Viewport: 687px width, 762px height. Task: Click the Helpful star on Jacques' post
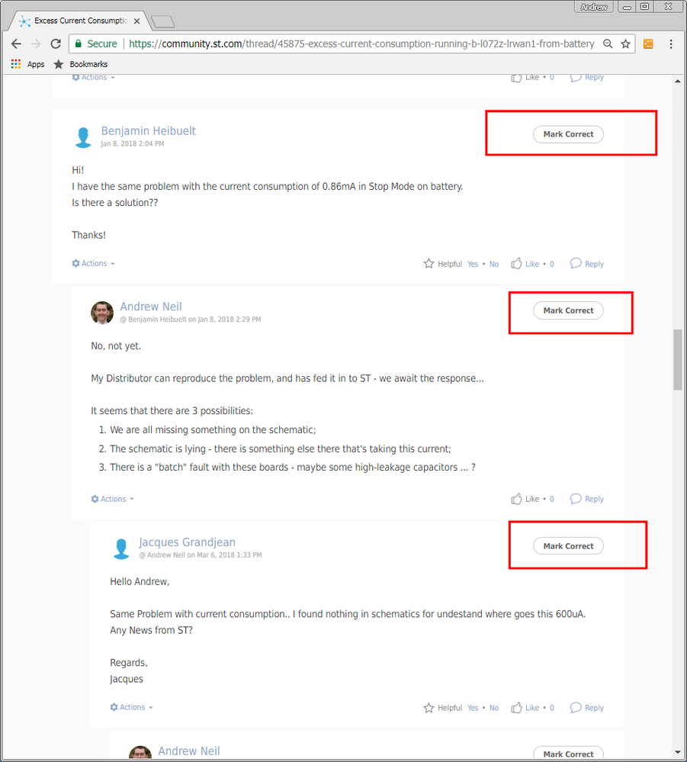(429, 708)
